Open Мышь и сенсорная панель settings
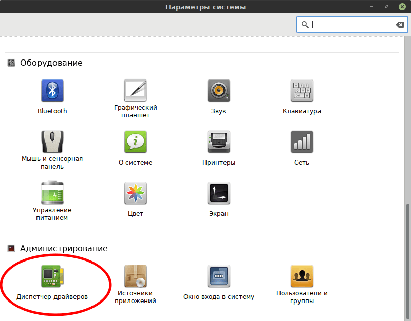 click(52, 143)
